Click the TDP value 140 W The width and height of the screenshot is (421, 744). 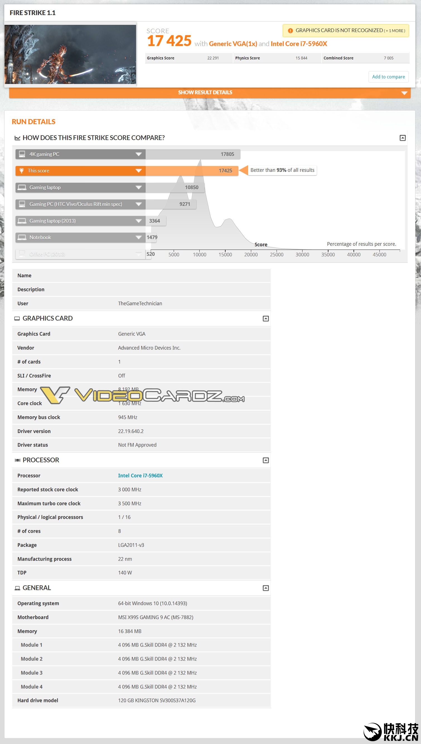125,573
